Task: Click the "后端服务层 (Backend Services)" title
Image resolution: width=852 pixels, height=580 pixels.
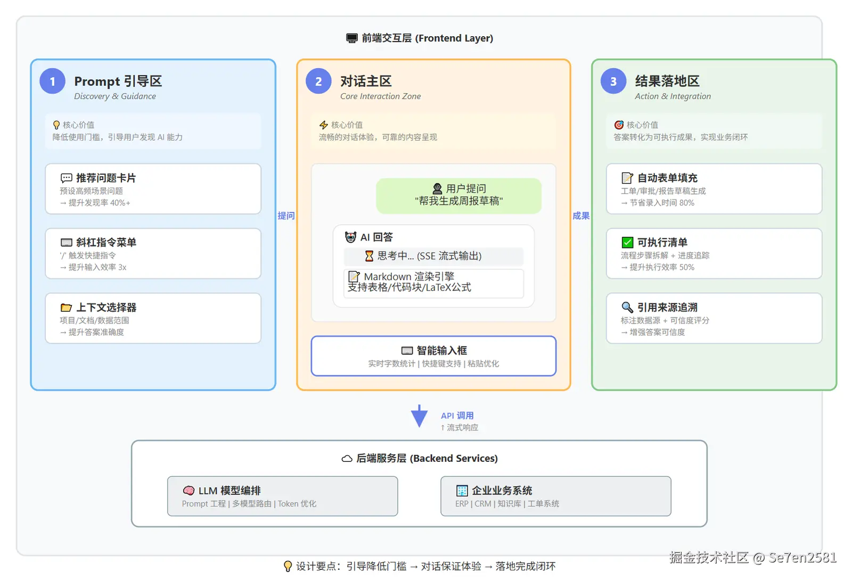Action: tap(427, 459)
